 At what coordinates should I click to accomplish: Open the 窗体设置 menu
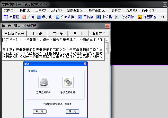click(x=75, y=10)
